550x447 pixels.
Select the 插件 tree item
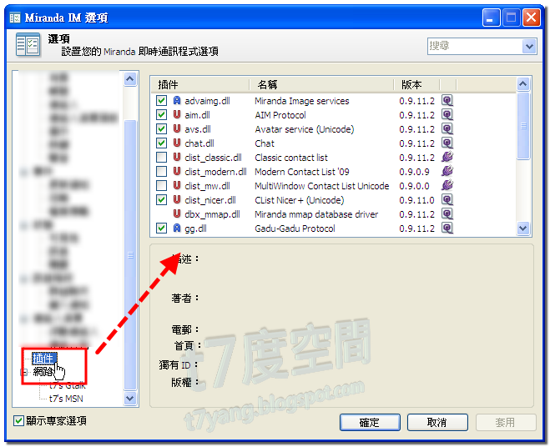click(43, 359)
